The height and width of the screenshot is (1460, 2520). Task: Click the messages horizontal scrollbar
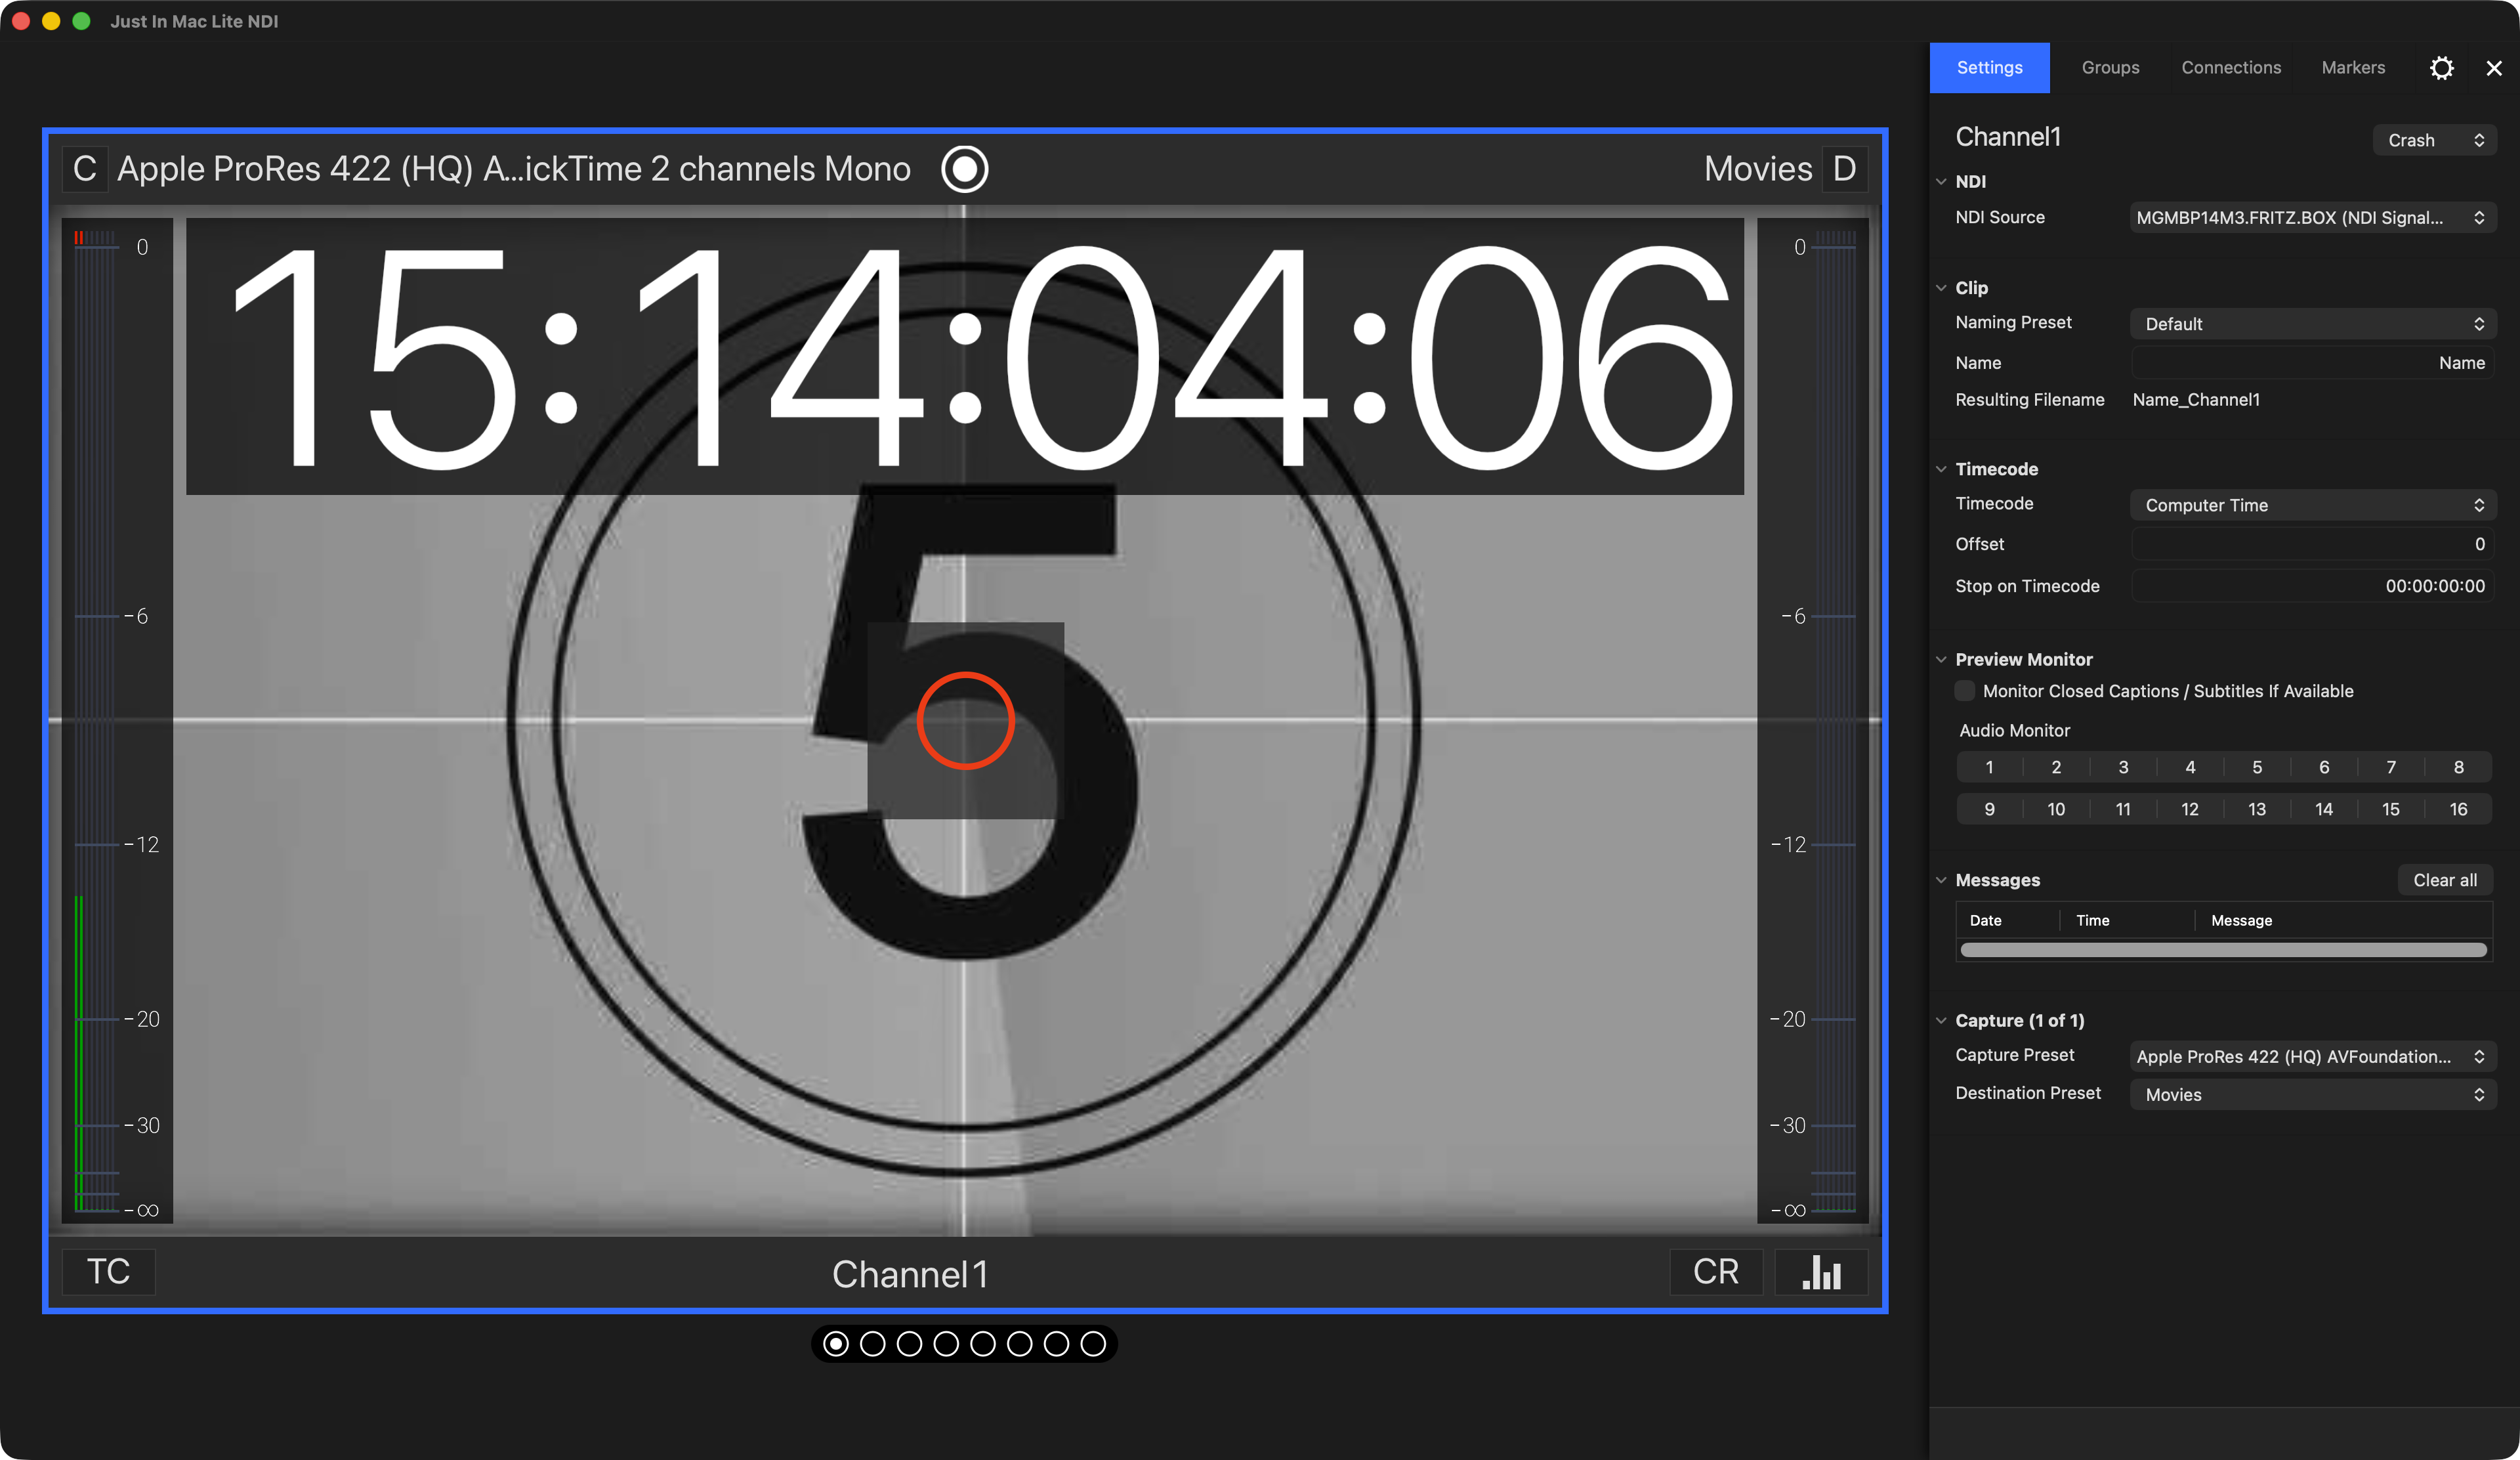coord(2223,950)
